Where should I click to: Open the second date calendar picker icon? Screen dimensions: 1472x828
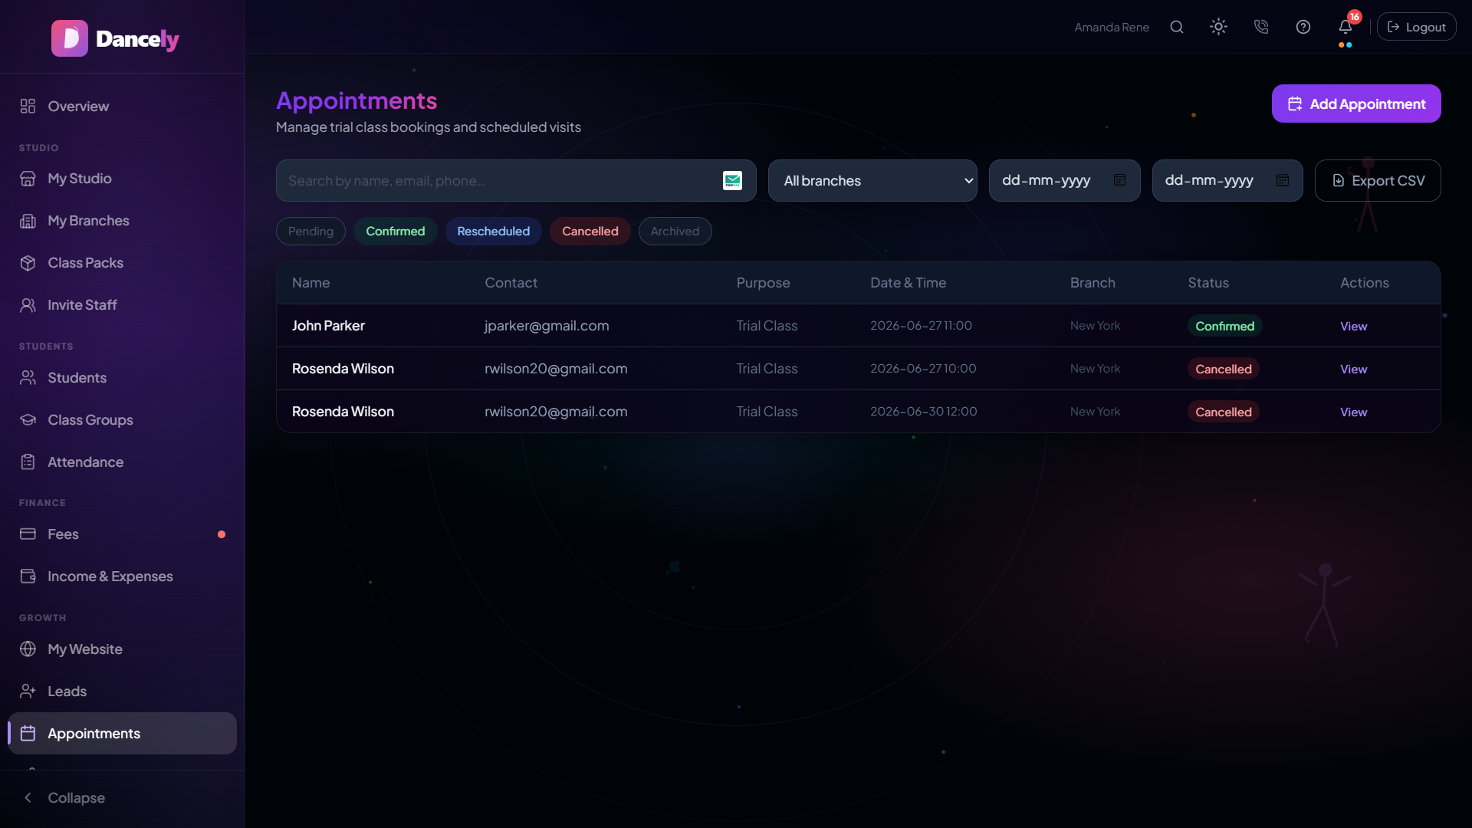pos(1283,180)
